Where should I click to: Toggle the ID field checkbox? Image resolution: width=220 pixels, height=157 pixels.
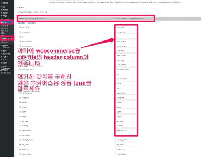pos(20,36)
